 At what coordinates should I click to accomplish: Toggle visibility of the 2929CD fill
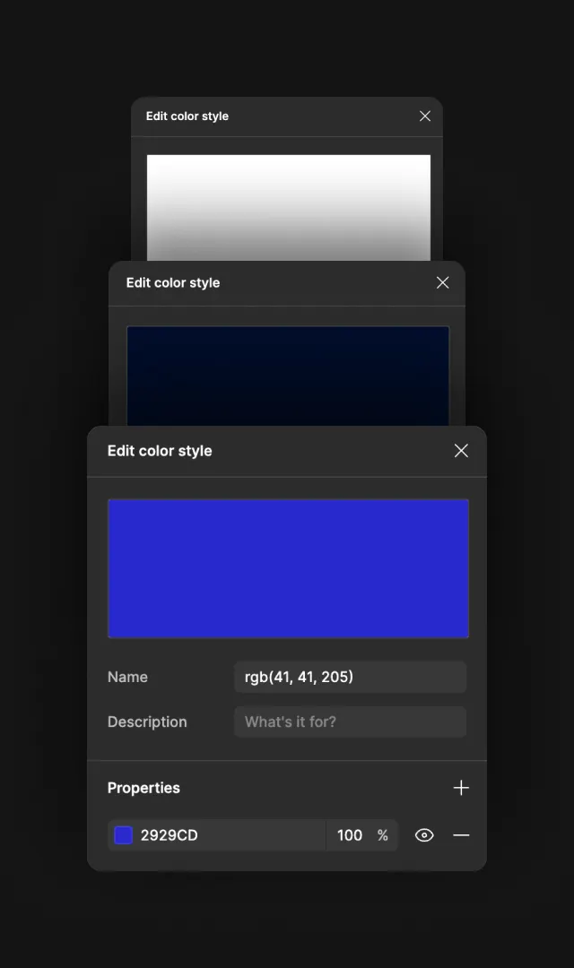[424, 835]
